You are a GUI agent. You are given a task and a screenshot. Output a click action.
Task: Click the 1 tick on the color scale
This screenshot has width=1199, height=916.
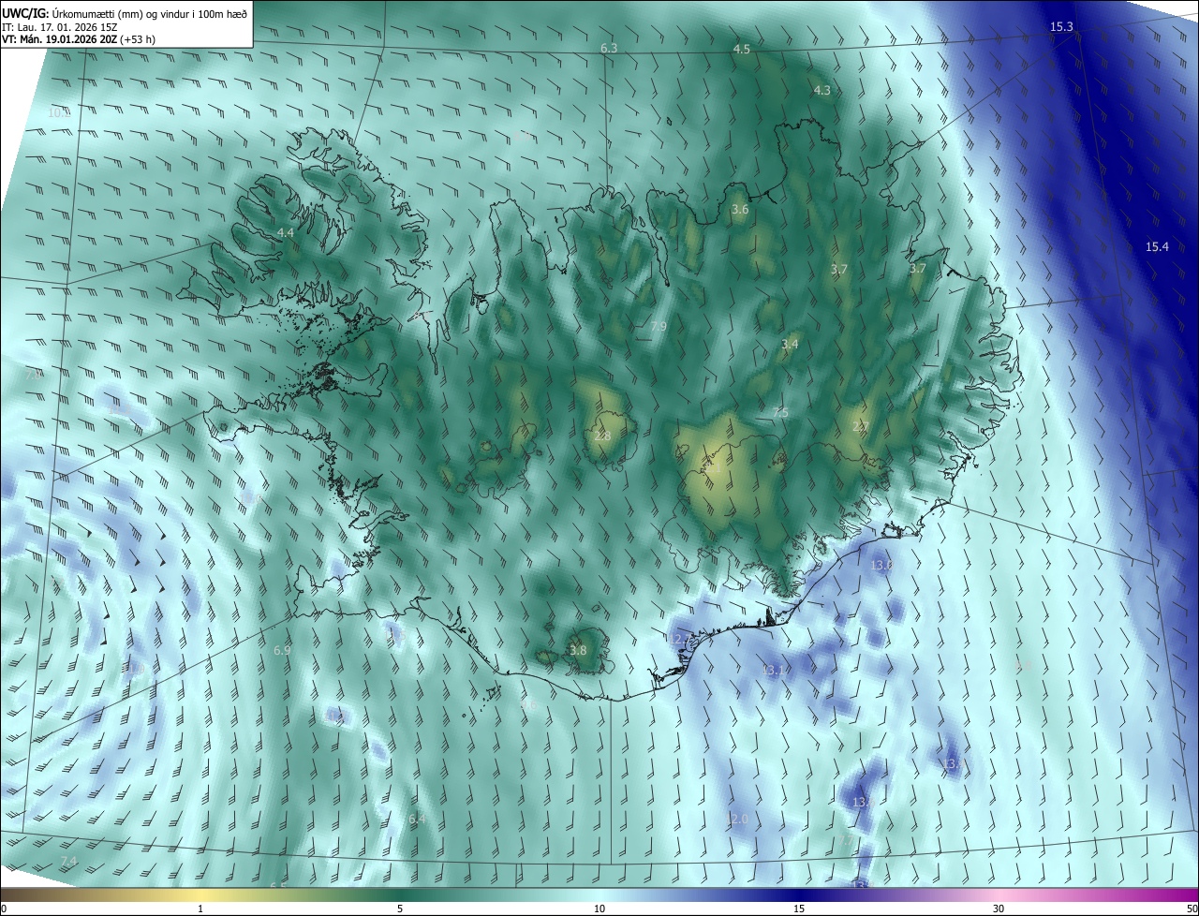click(x=200, y=909)
